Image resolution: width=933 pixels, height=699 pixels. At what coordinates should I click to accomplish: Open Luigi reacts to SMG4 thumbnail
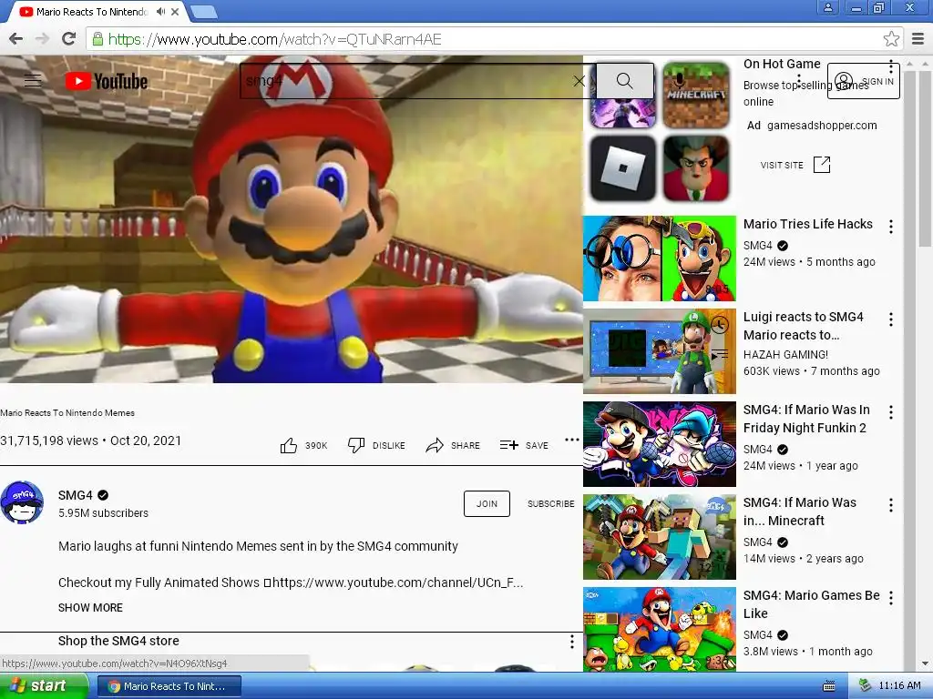pos(660,351)
